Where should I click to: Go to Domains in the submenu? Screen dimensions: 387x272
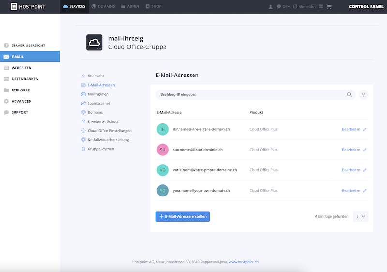(x=92, y=112)
